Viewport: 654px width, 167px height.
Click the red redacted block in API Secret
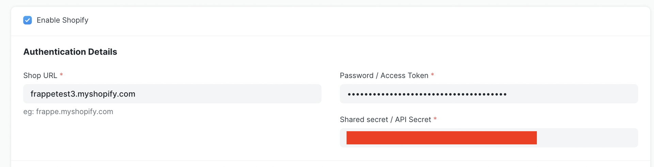click(441, 138)
